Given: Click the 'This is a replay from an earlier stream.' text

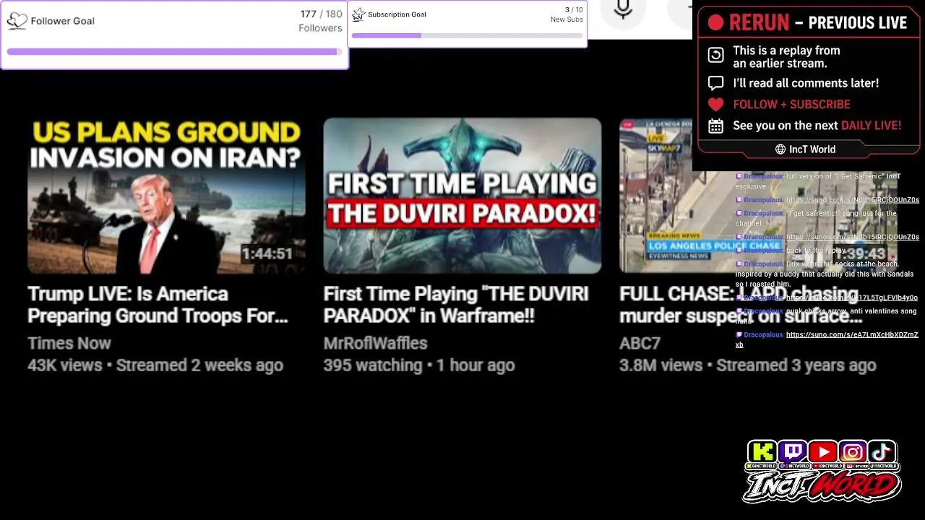Looking at the screenshot, I should tap(786, 56).
